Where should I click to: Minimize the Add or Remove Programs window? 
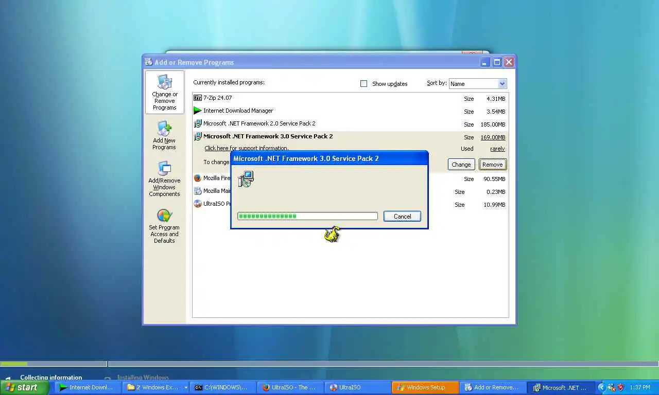coord(485,62)
